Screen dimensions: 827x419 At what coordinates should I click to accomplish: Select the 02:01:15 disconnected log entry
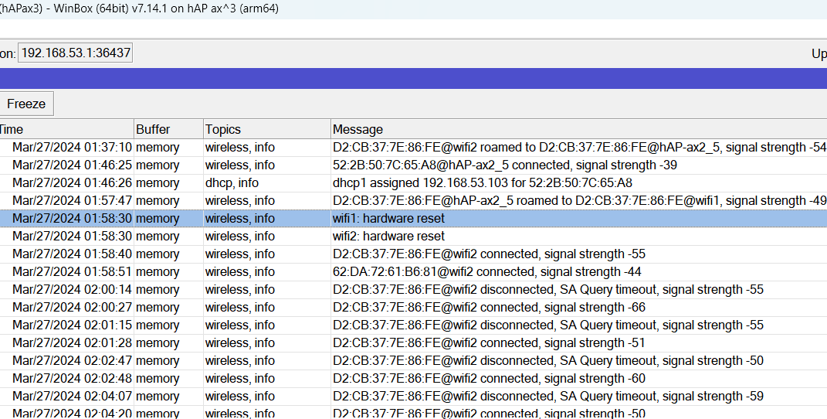[547, 325]
